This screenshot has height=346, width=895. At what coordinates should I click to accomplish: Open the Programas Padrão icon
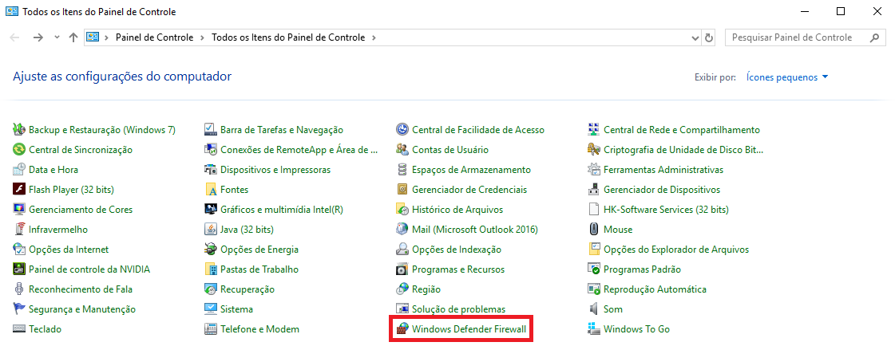tap(594, 269)
